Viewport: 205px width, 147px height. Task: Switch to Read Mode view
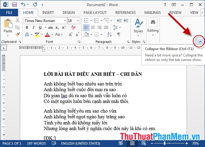tap(121, 143)
